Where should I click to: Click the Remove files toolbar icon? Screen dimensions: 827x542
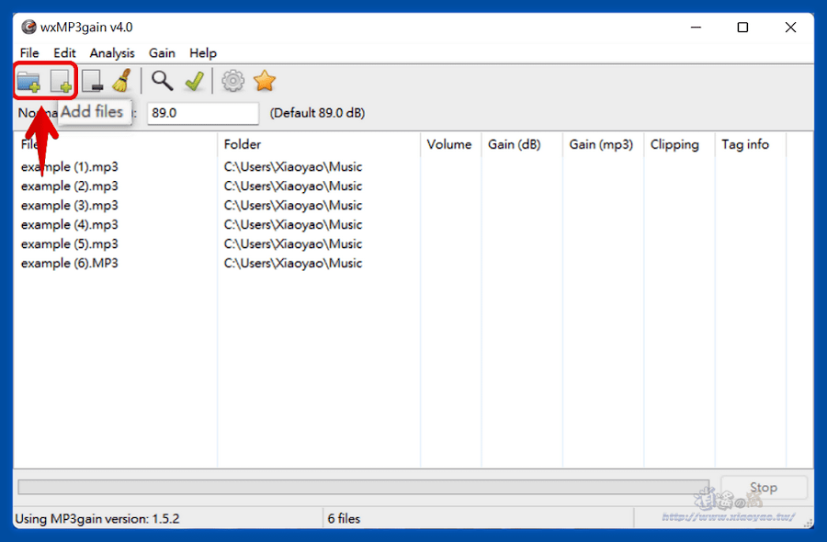[92, 81]
